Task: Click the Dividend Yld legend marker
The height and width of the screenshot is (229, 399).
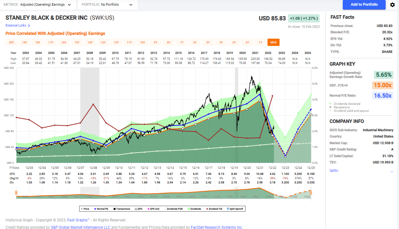Action: click(x=207, y=209)
